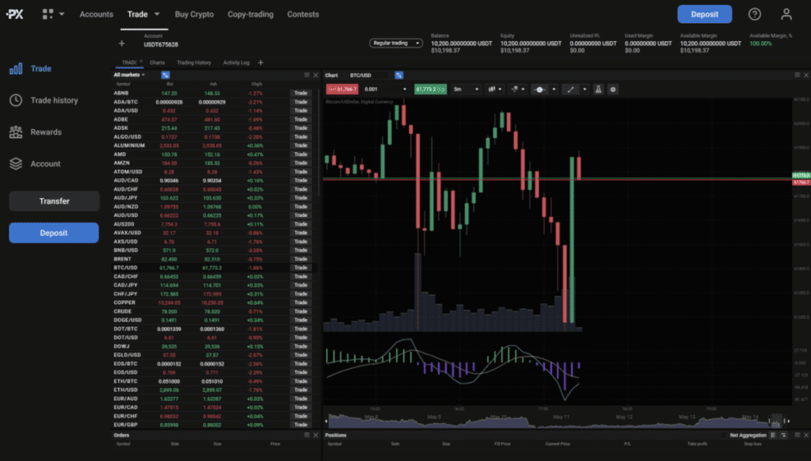Image resolution: width=811 pixels, height=461 pixels.
Task: Click the red sell price button on chart
Action: (x=342, y=90)
